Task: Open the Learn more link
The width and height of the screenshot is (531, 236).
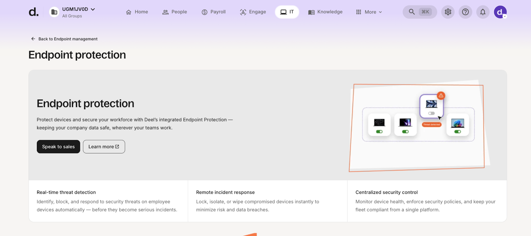Action: (104, 147)
